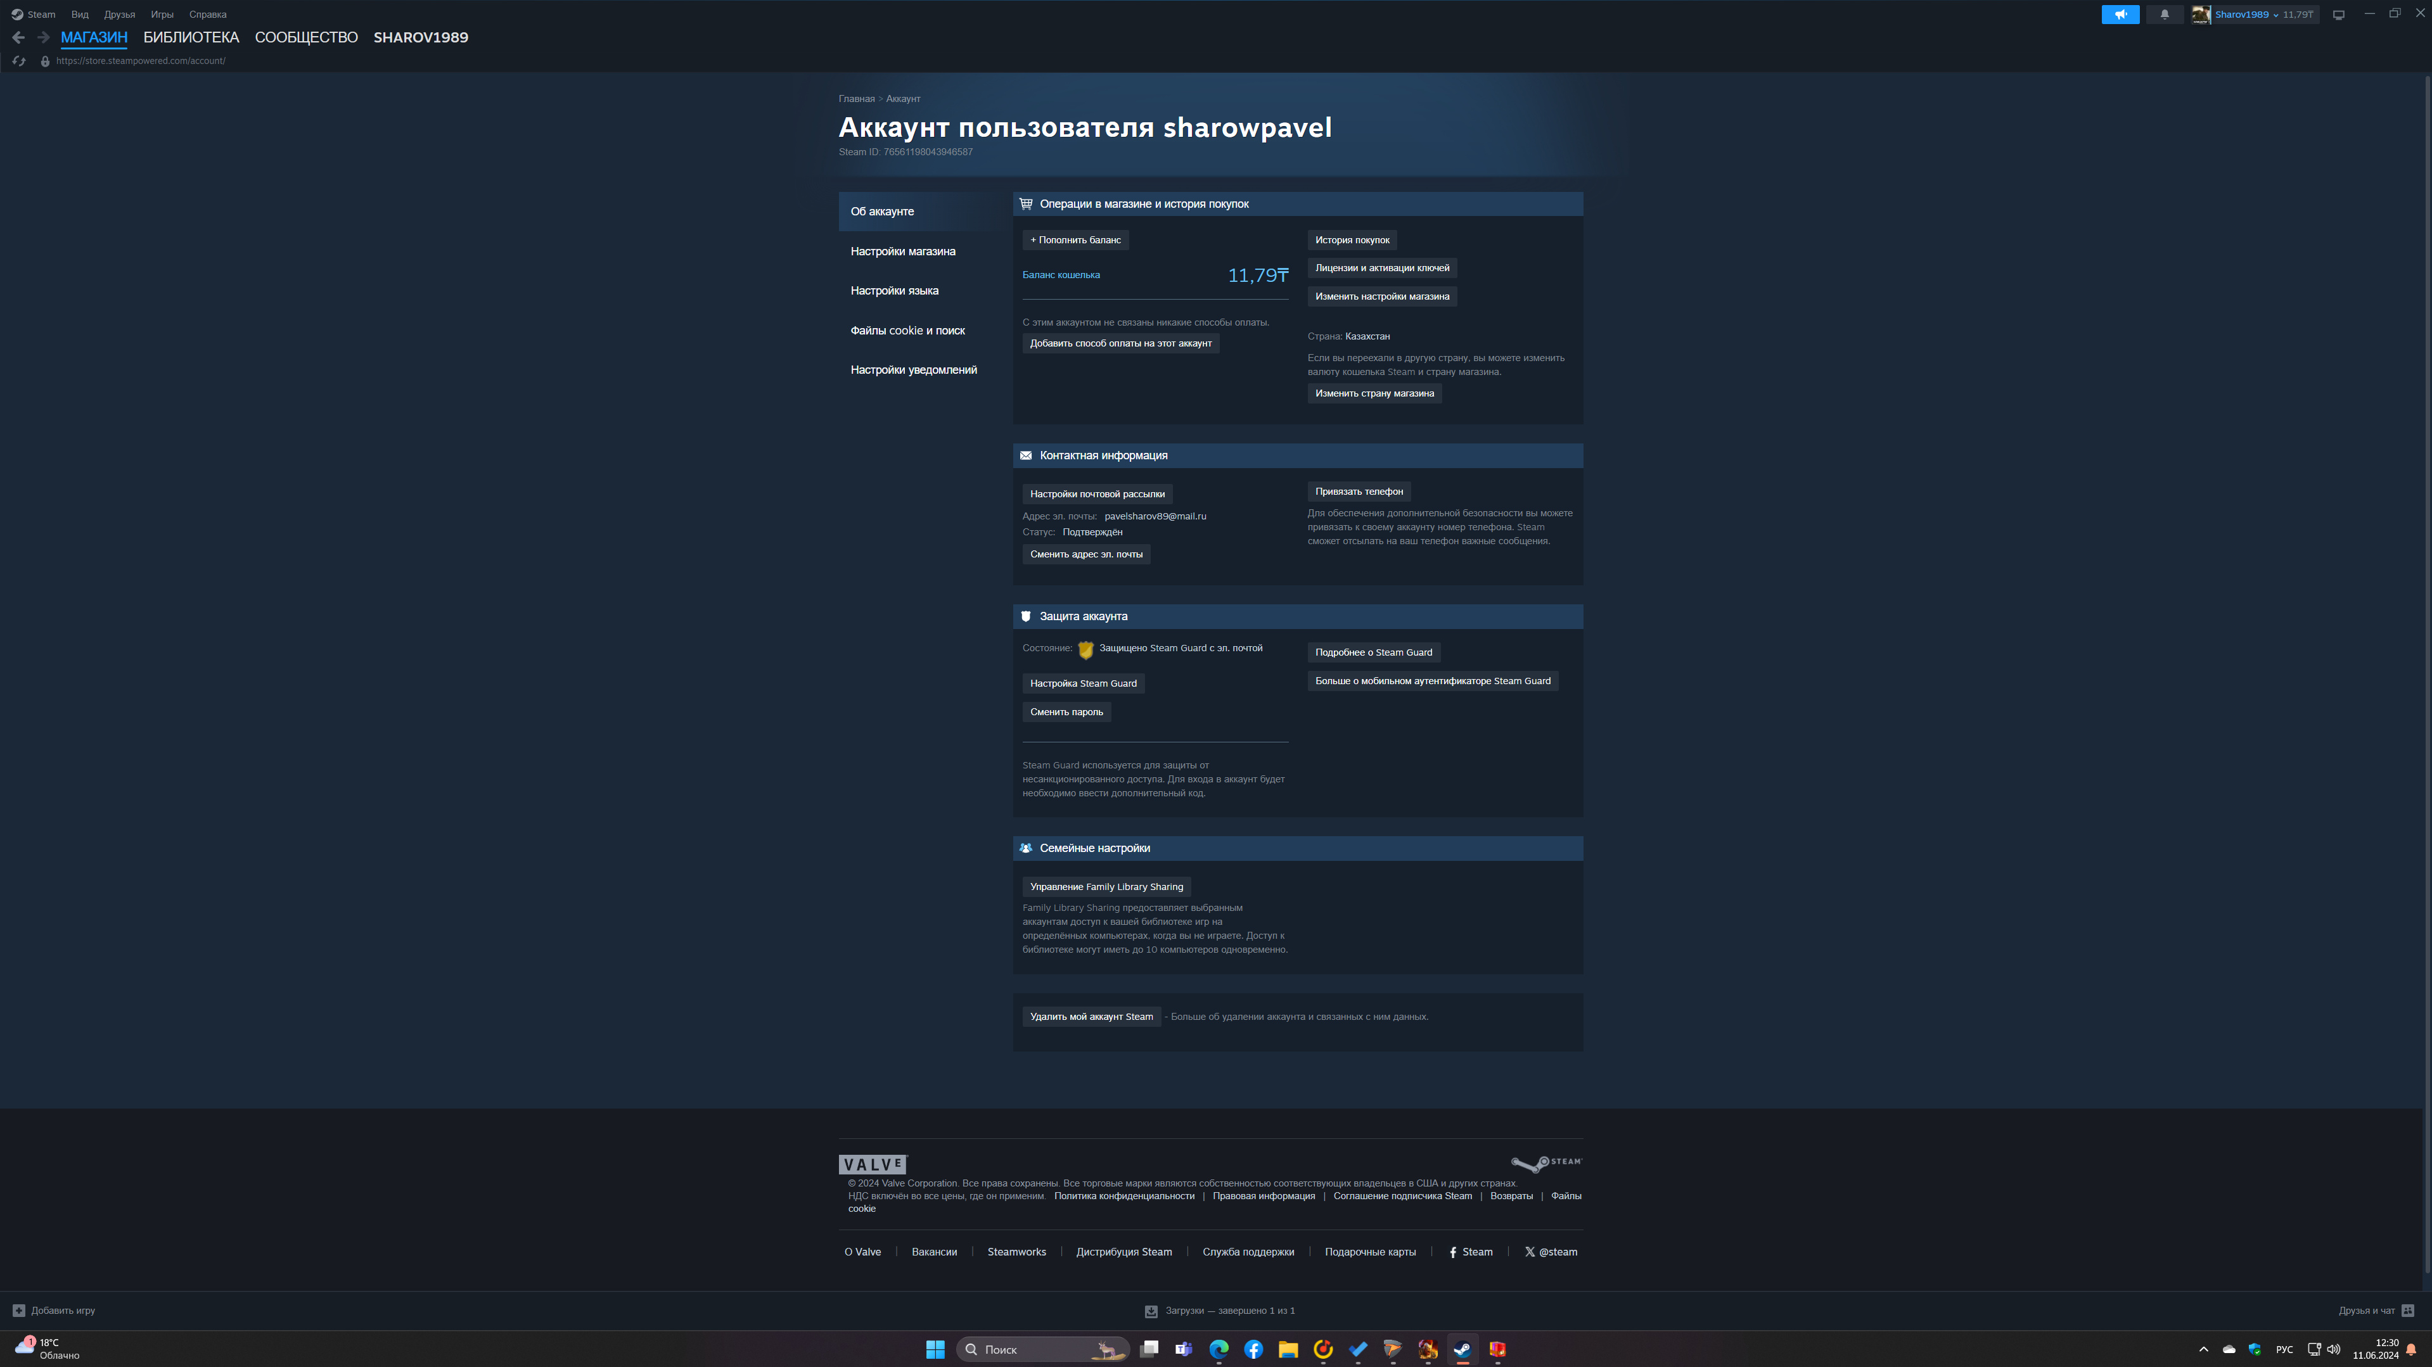Open File Explorer from taskbar
This screenshot has height=1367, width=2432.
point(1288,1350)
